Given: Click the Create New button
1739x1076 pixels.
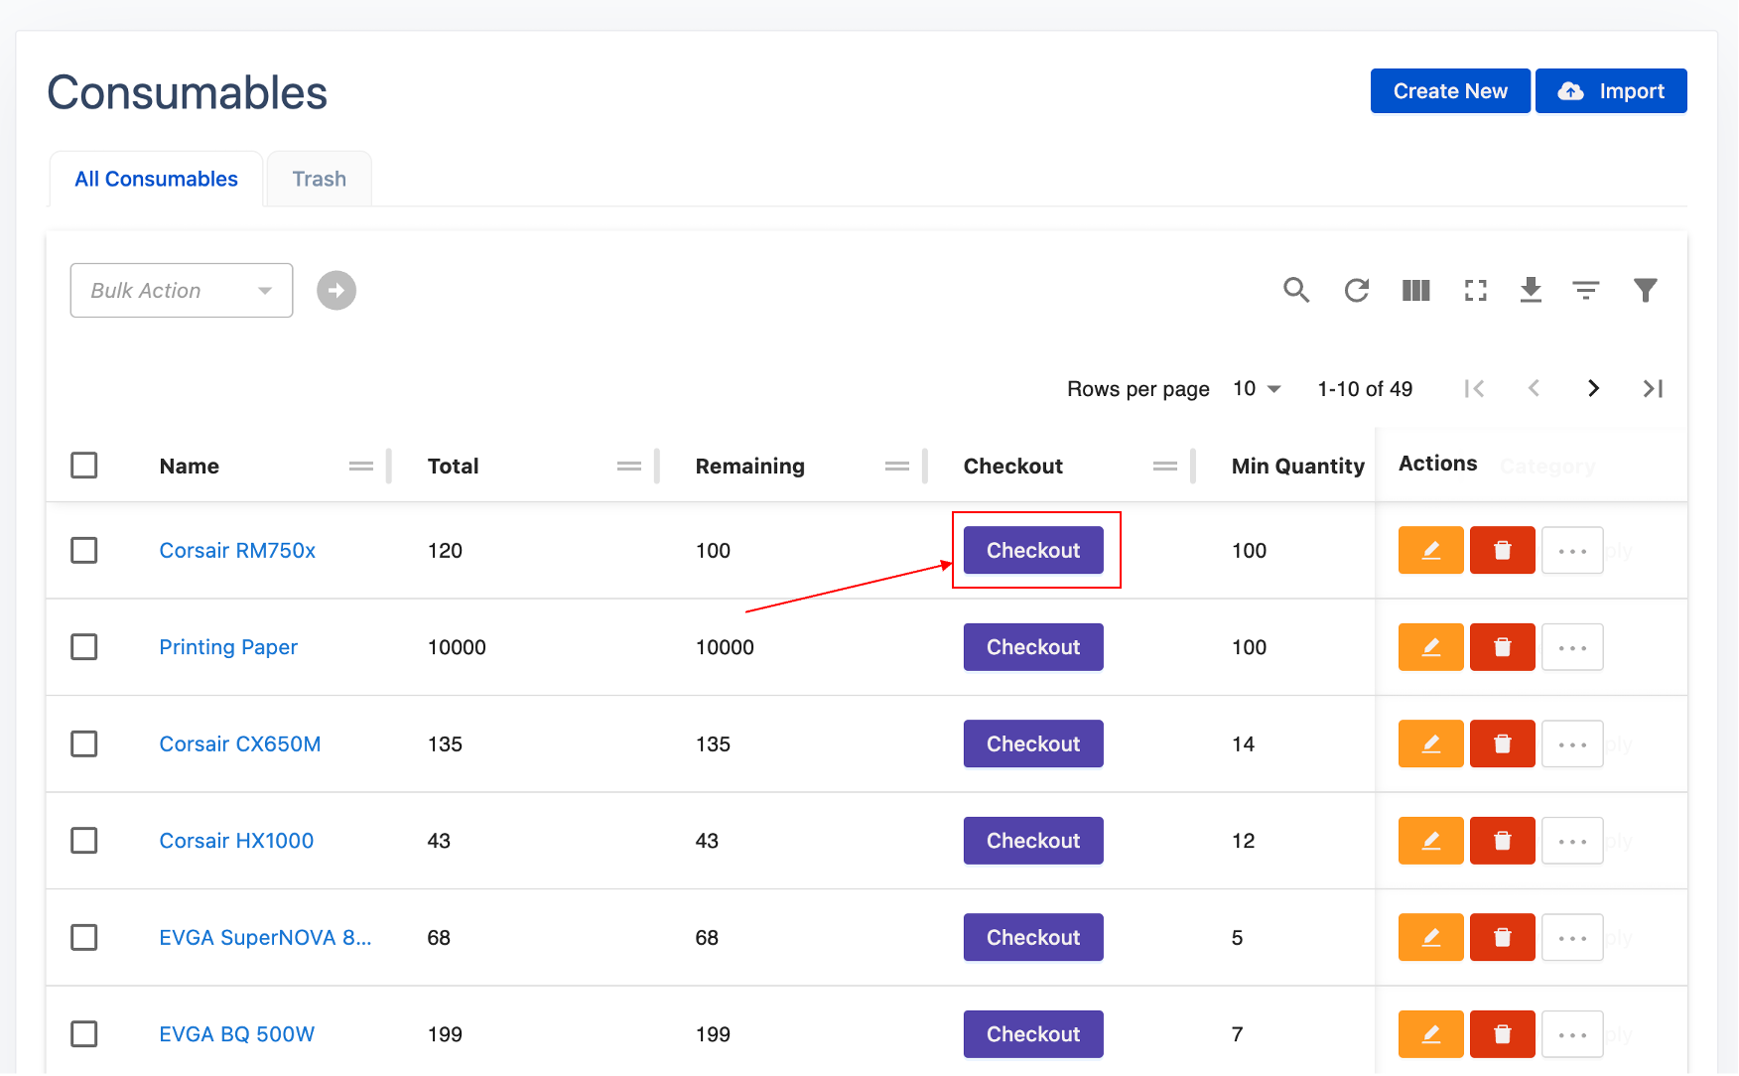Looking at the screenshot, I should point(1450,91).
